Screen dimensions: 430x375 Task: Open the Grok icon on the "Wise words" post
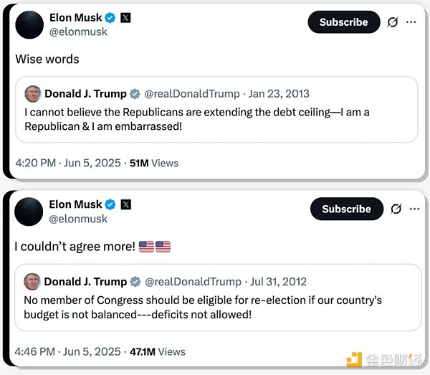[393, 22]
